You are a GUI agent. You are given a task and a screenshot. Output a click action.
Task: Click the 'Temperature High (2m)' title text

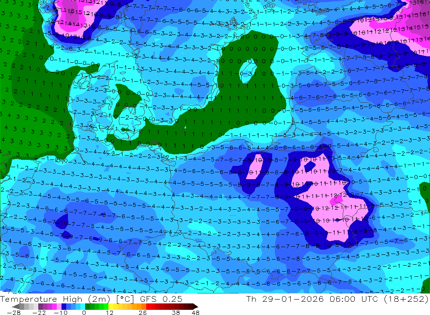[x=55, y=299]
